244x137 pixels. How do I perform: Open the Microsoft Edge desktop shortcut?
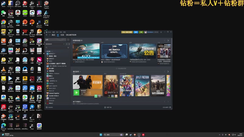[3, 127]
